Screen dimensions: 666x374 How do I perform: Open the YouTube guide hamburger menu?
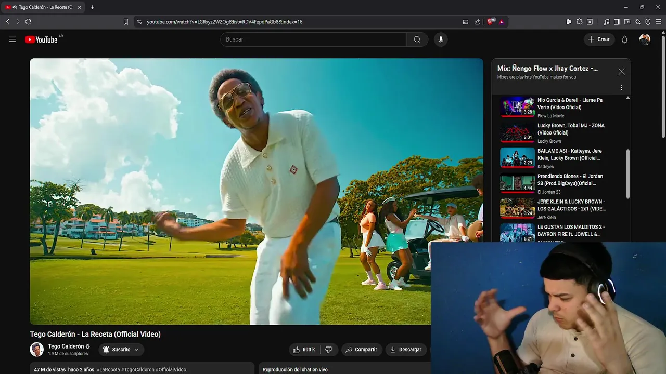coord(12,39)
